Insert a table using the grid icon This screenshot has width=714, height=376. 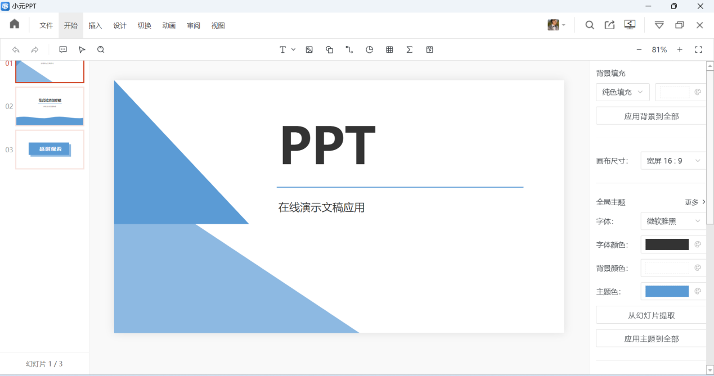click(x=389, y=49)
